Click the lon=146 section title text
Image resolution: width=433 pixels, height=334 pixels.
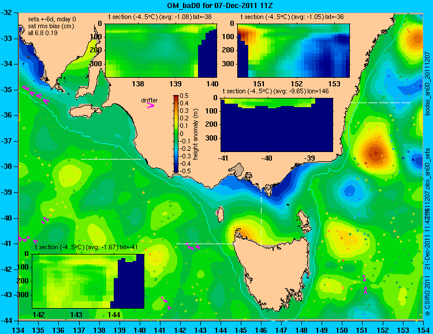point(275,91)
